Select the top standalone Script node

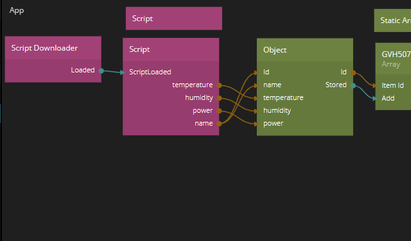tap(174, 19)
